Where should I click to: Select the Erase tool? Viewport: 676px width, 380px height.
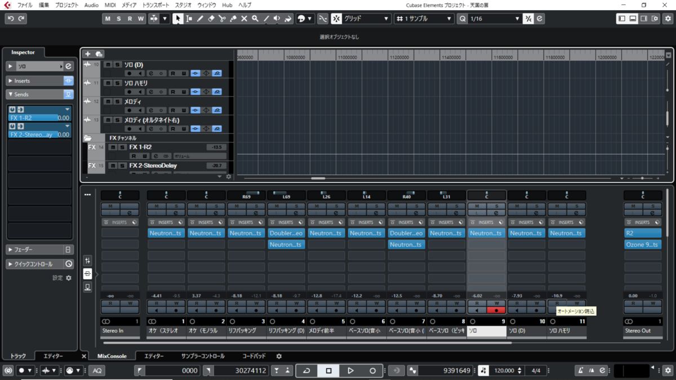[x=211, y=19]
